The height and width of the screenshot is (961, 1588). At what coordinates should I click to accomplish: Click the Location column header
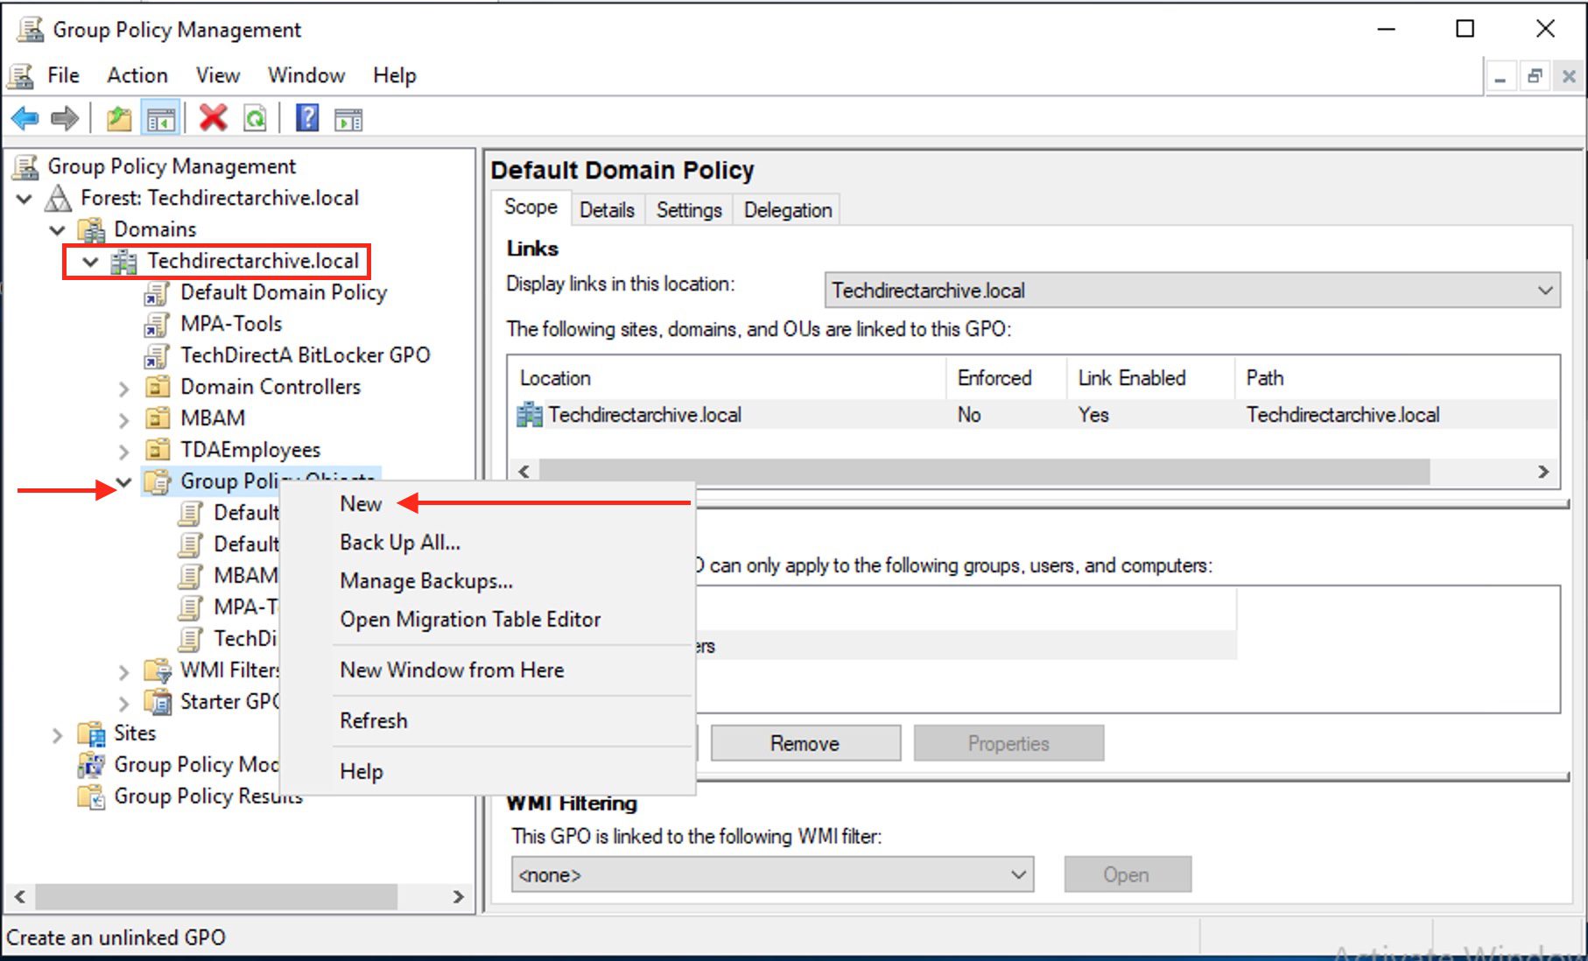[727, 378]
